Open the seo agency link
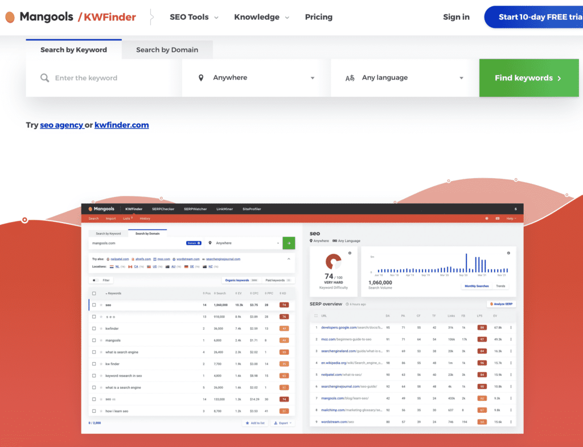Viewport: 583px width, 447px height. (61, 125)
